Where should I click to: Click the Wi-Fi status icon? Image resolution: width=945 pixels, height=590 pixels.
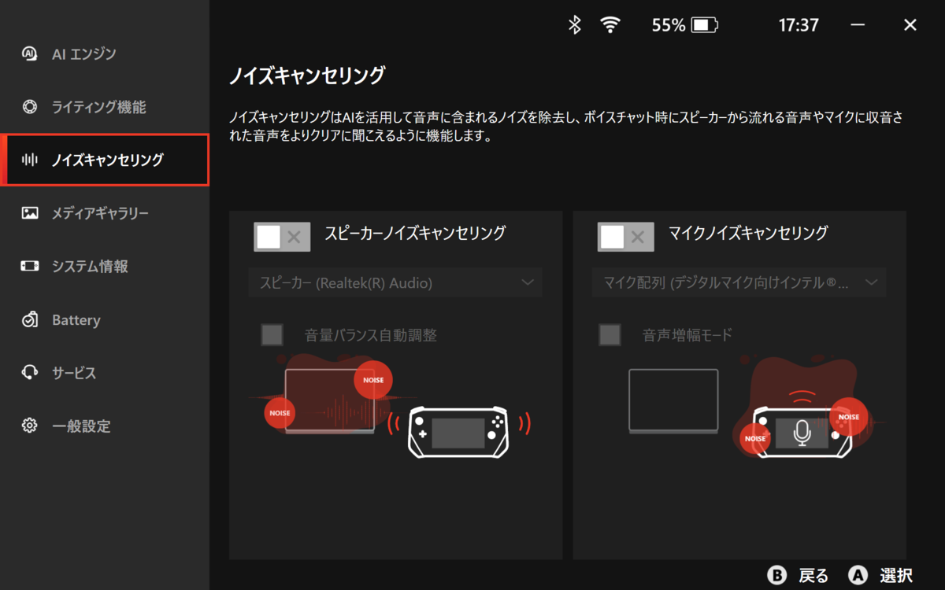point(610,25)
